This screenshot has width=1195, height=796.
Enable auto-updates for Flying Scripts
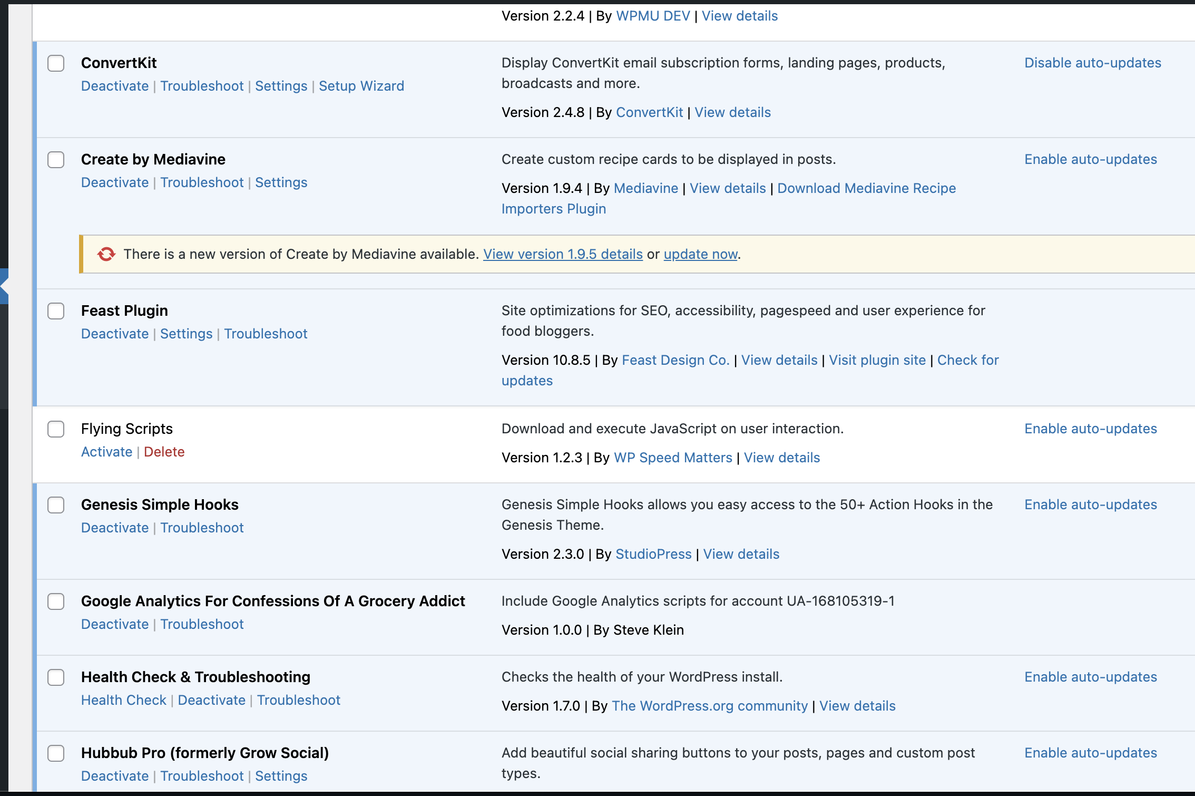(1090, 429)
